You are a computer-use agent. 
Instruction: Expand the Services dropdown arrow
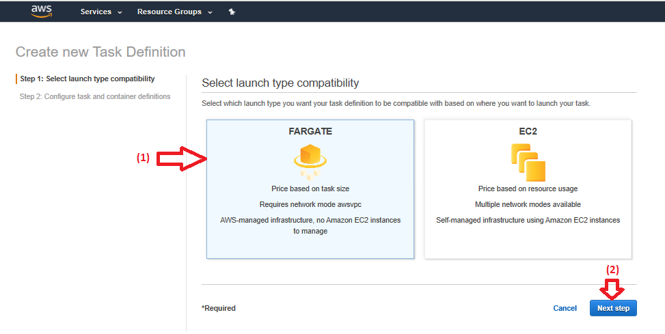pos(120,12)
